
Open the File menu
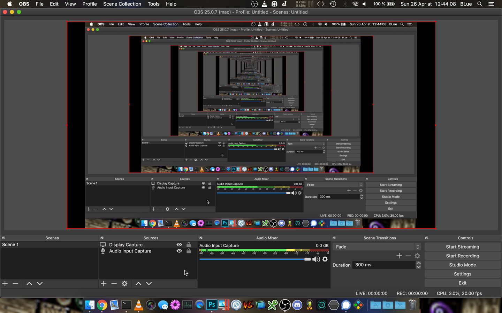point(39,4)
